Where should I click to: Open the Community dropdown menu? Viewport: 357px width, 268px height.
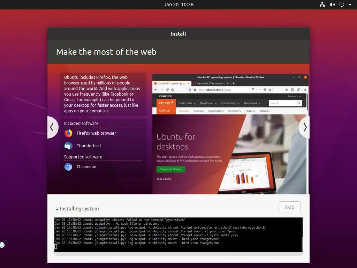coord(230,103)
